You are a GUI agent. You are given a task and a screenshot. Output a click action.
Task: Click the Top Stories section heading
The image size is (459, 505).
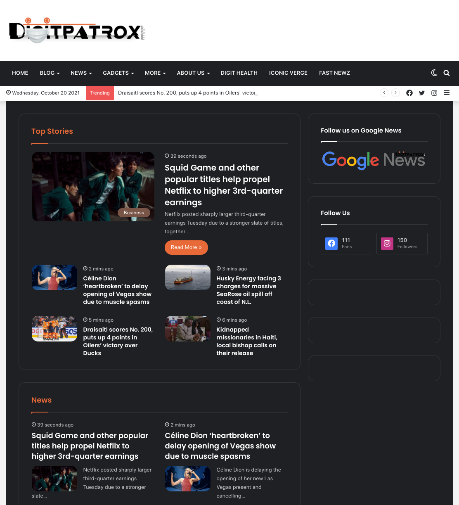pyautogui.click(x=52, y=131)
